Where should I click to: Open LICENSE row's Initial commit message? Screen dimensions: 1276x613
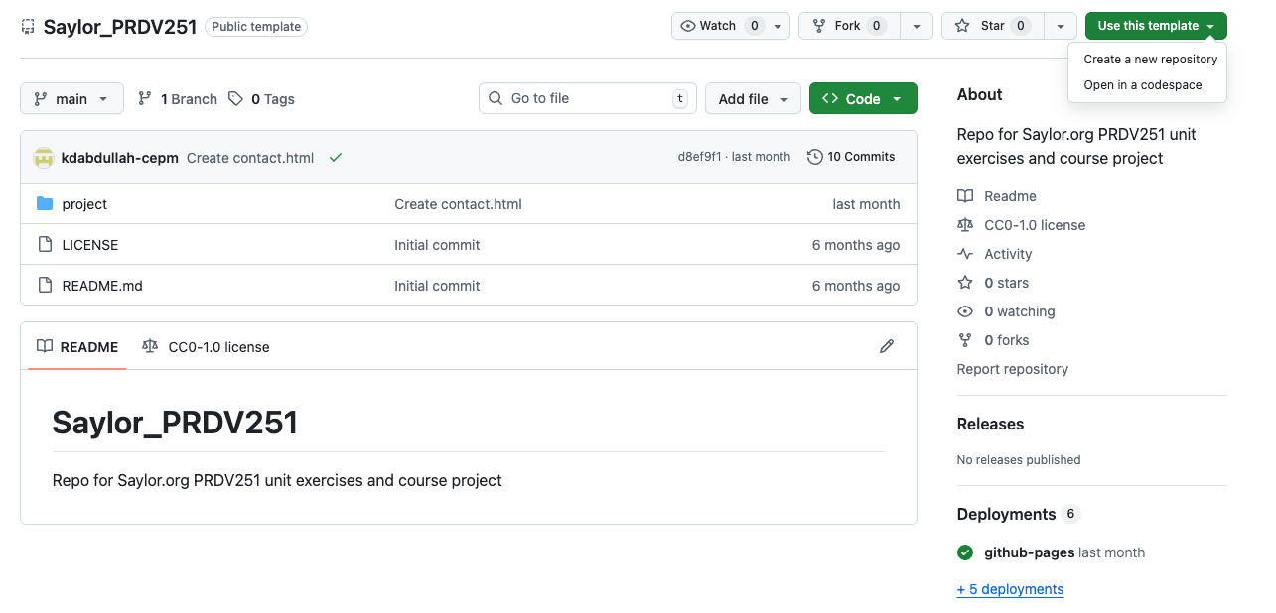pos(437,245)
